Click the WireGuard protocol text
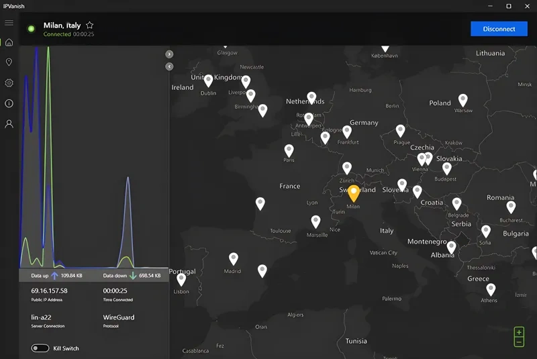Viewport: 537px width, 359px height. [x=119, y=317]
